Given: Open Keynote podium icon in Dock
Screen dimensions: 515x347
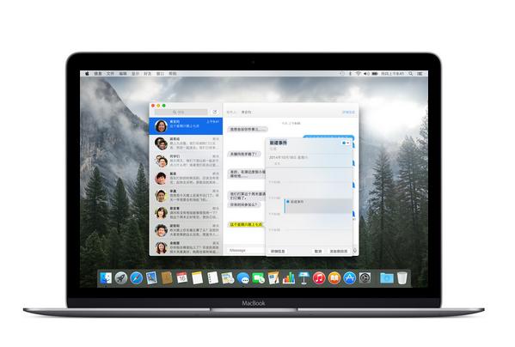Looking at the screenshot, I should click(x=303, y=278).
